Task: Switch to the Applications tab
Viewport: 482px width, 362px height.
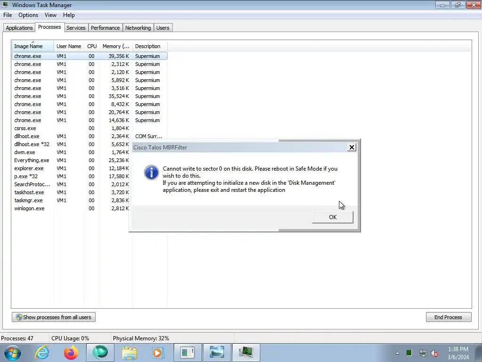Action: [x=19, y=28]
